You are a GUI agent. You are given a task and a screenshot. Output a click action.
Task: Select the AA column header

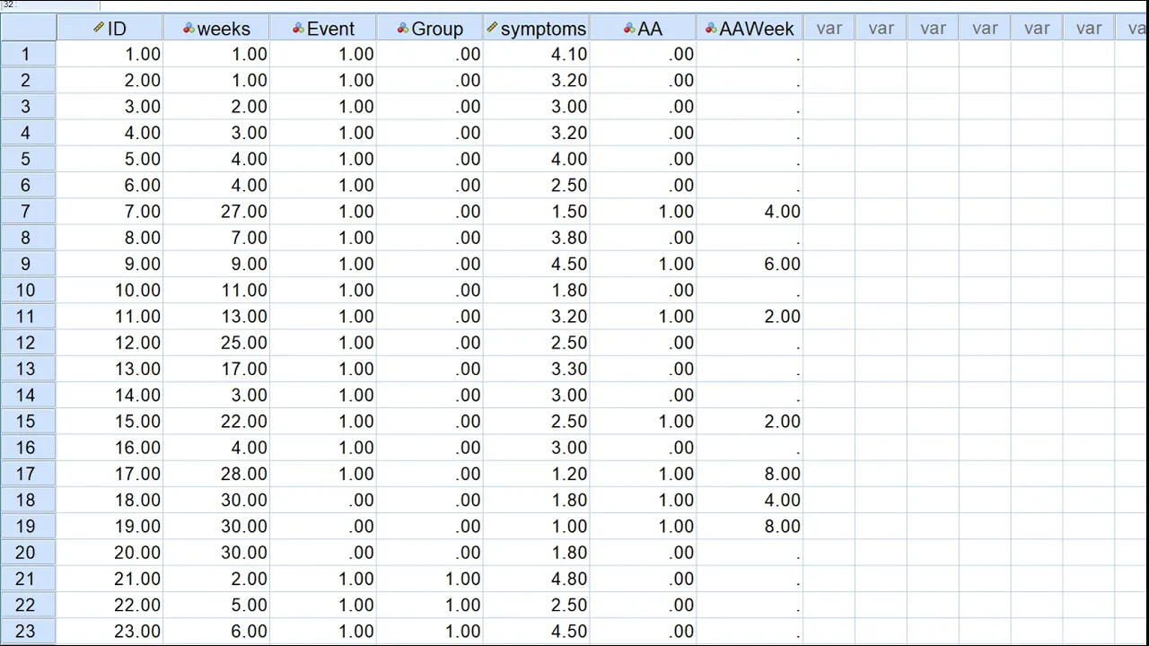(x=643, y=29)
